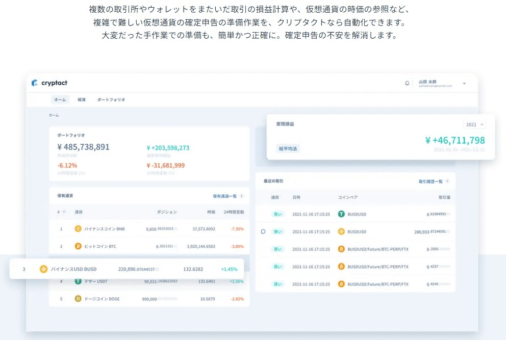Open the notifications bell
Image resolution: width=506 pixels, height=340 pixels.
point(407,83)
